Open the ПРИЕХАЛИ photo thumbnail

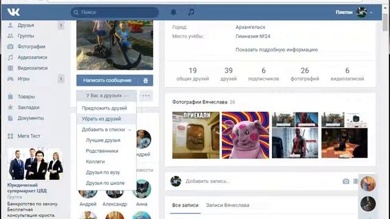pos(196,135)
